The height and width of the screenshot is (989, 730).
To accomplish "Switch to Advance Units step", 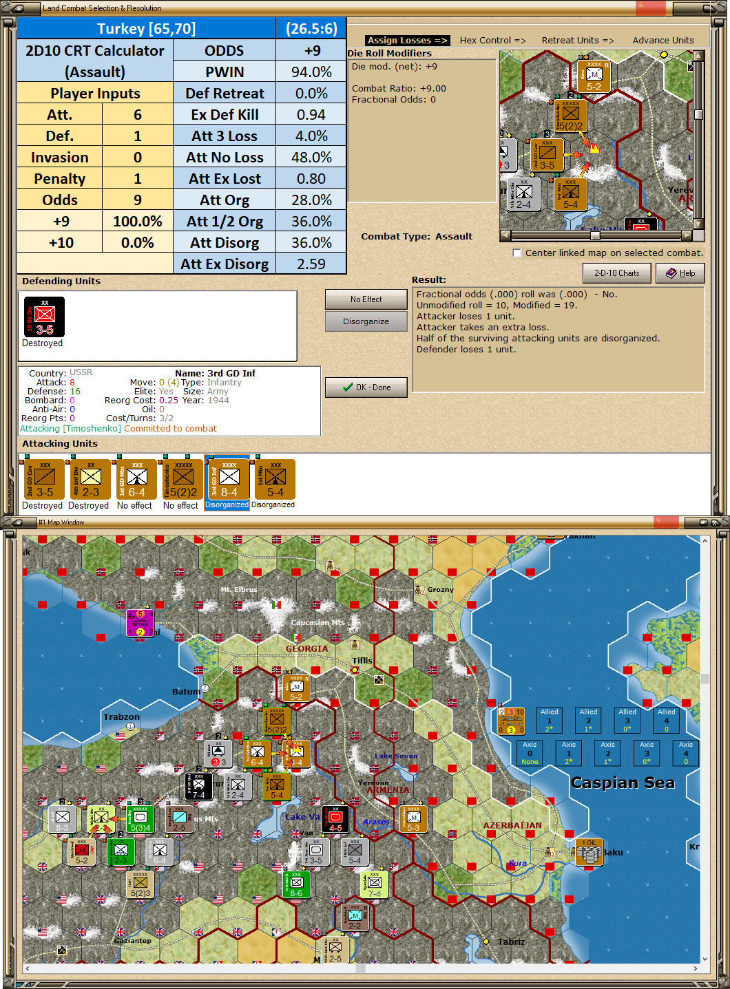I will click(663, 41).
